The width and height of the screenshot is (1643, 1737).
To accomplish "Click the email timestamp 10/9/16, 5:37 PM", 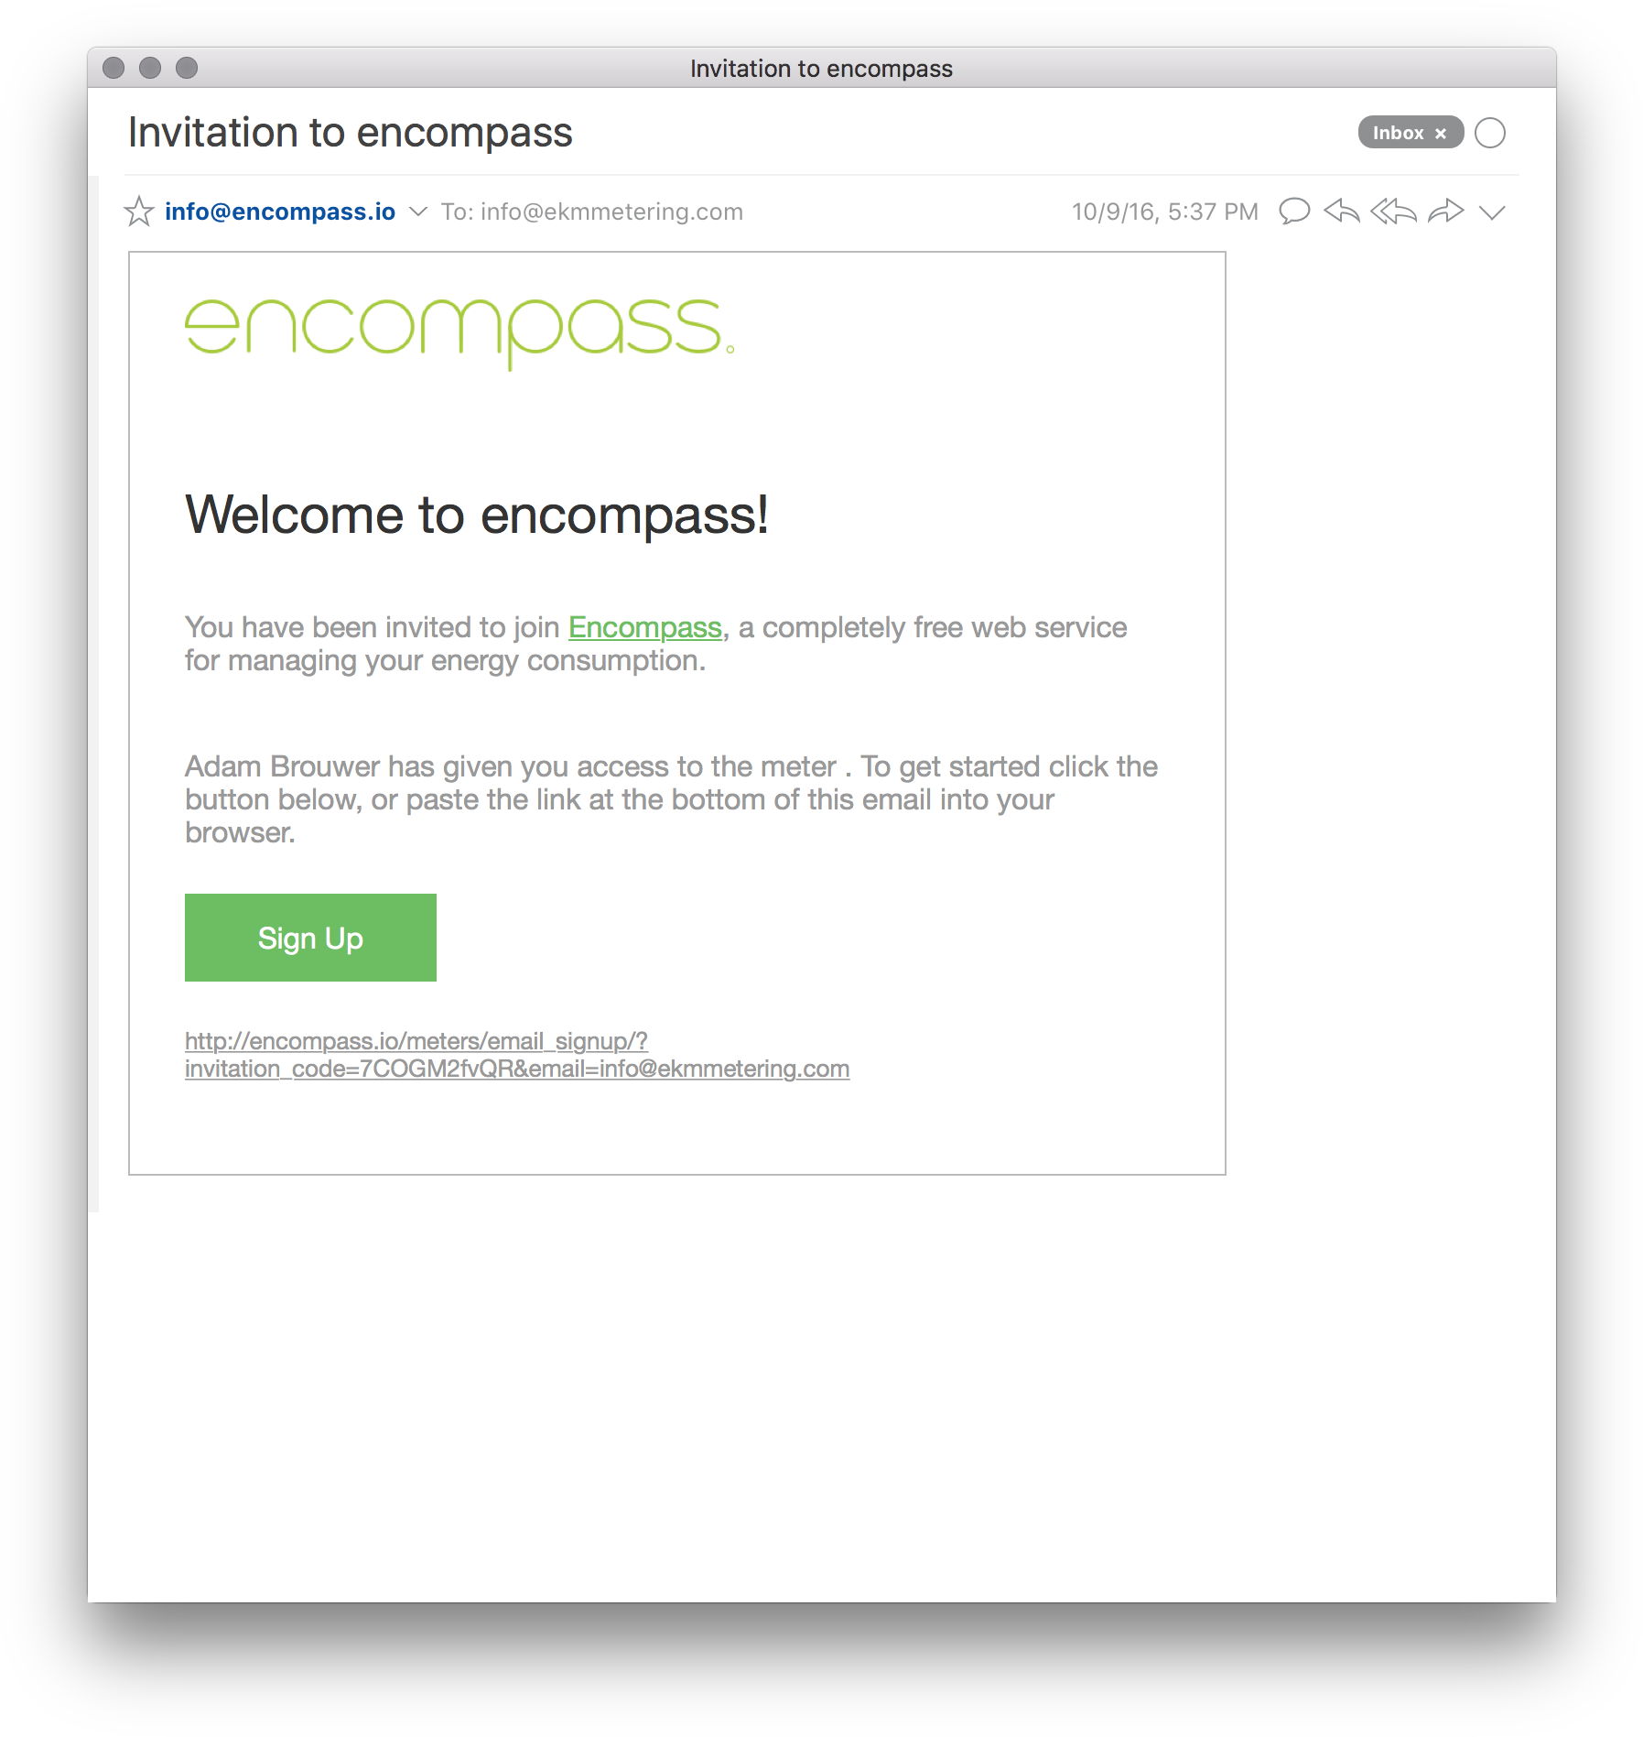I will click(1164, 212).
